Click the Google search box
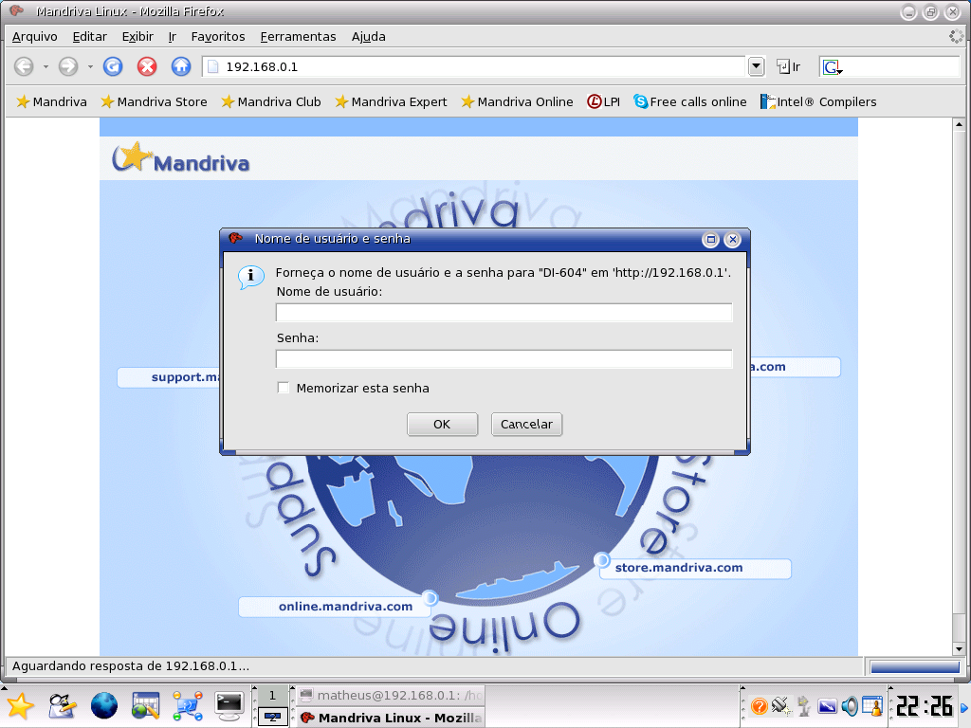 click(x=901, y=67)
